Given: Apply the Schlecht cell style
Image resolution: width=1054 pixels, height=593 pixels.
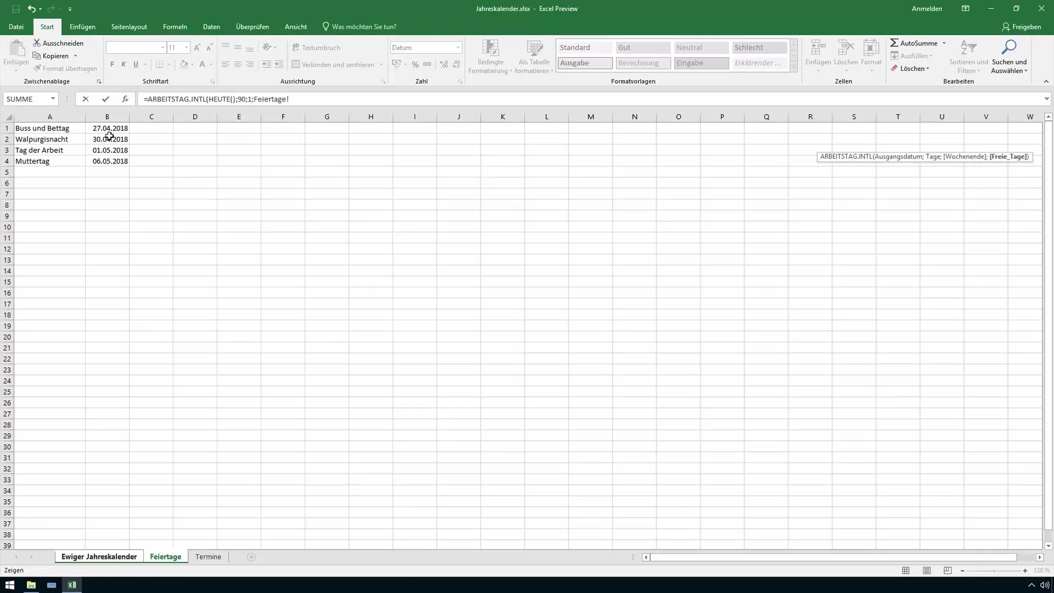Looking at the screenshot, I should tap(759, 48).
